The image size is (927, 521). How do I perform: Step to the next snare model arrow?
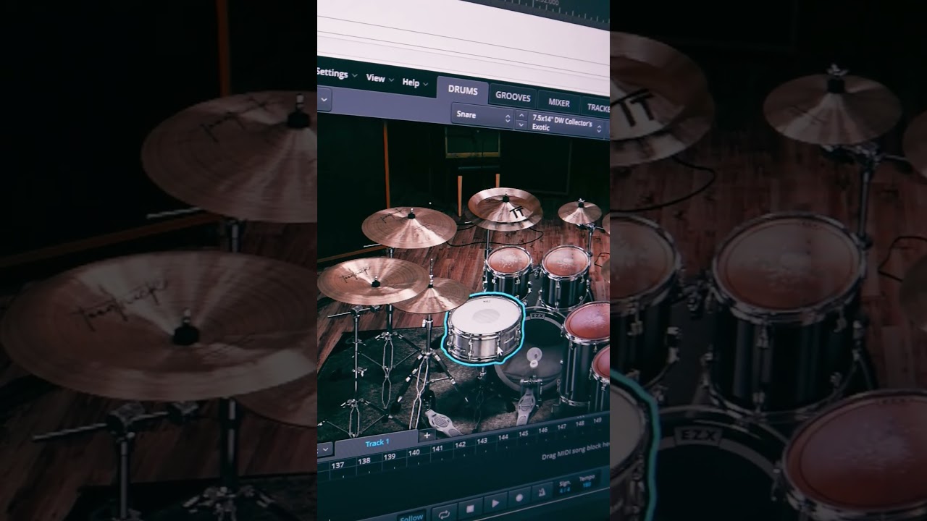pos(521,125)
